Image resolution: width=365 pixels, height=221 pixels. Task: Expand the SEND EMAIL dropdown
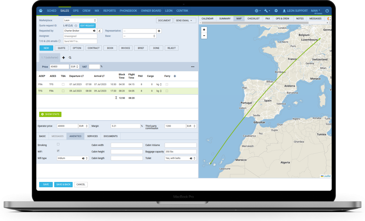[x=186, y=20]
